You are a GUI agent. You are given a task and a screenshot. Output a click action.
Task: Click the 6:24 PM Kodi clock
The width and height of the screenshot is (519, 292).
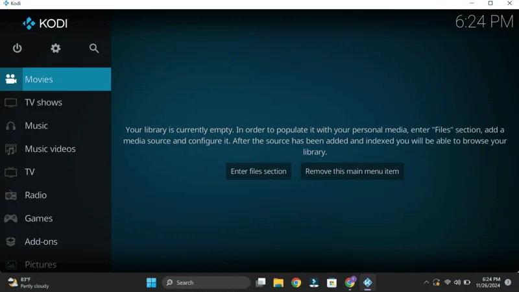[x=484, y=22]
